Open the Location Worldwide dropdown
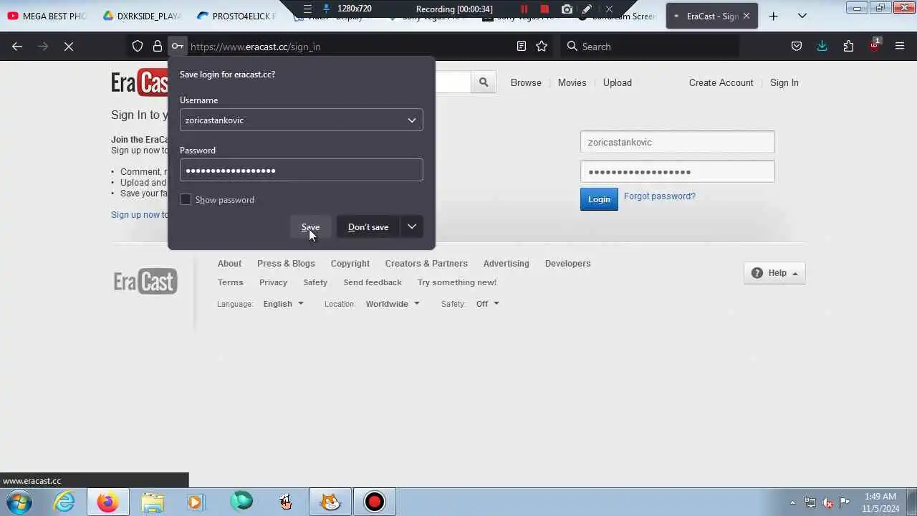 393,304
